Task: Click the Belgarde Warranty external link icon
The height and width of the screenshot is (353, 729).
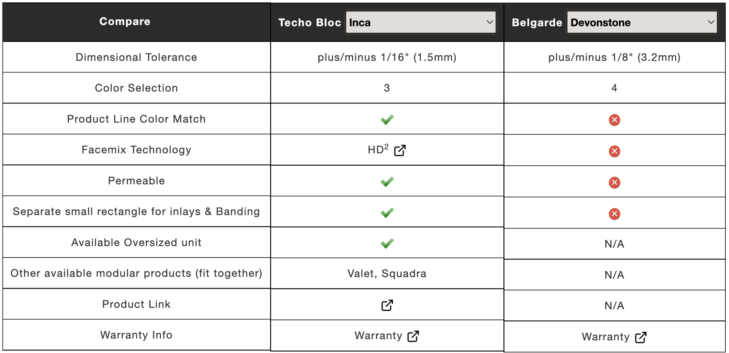Action: click(x=640, y=337)
